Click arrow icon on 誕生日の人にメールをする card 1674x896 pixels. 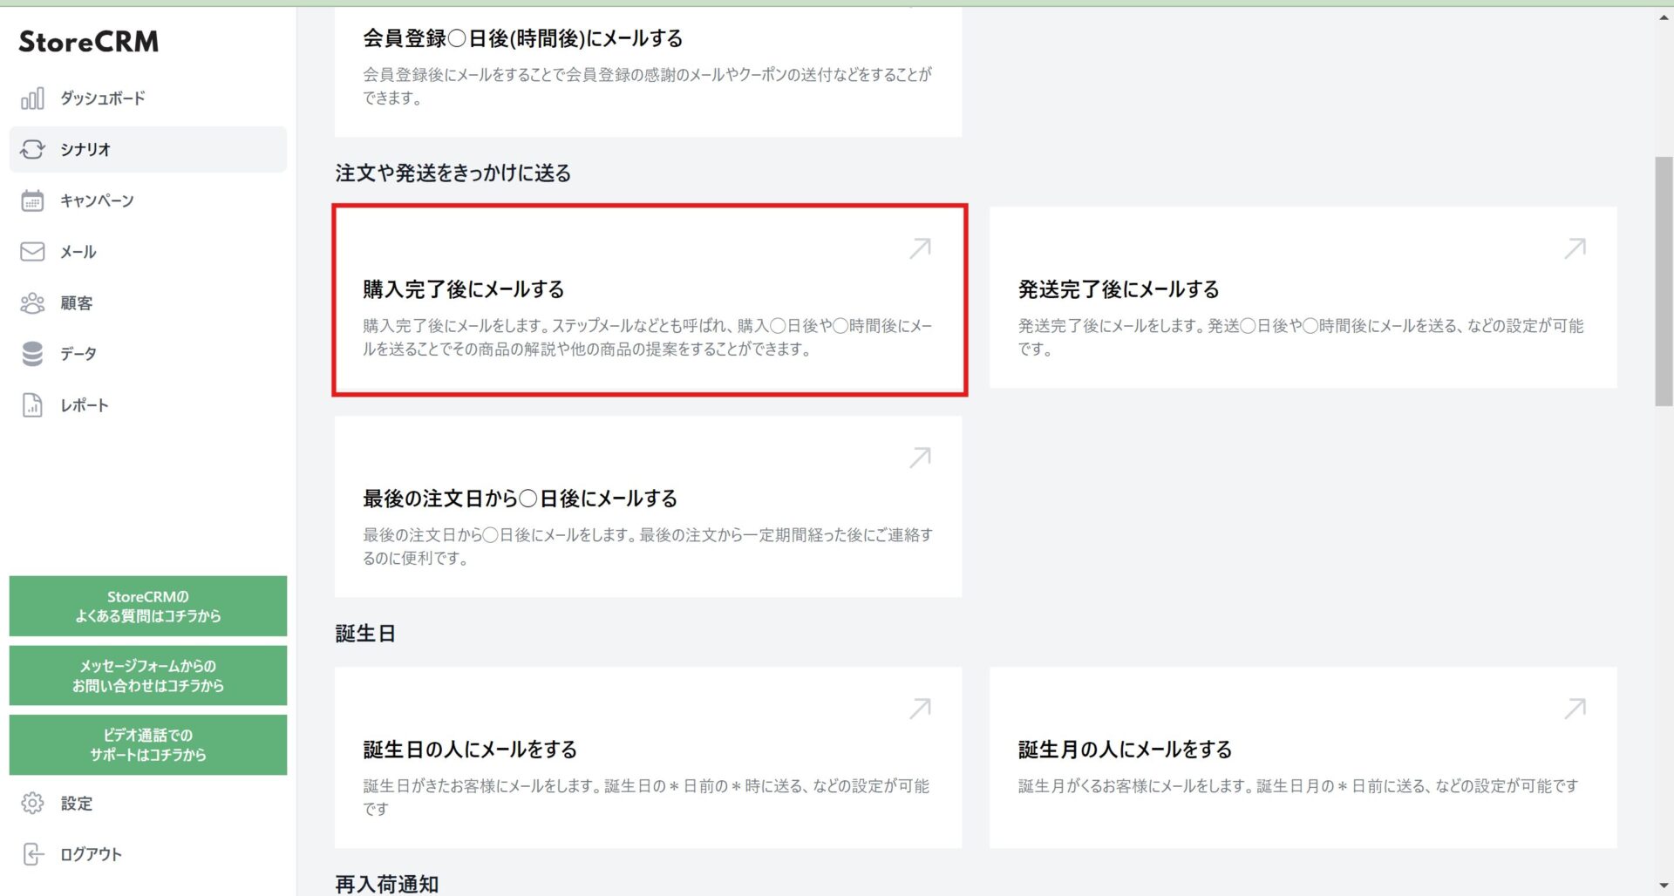(x=920, y=709)
